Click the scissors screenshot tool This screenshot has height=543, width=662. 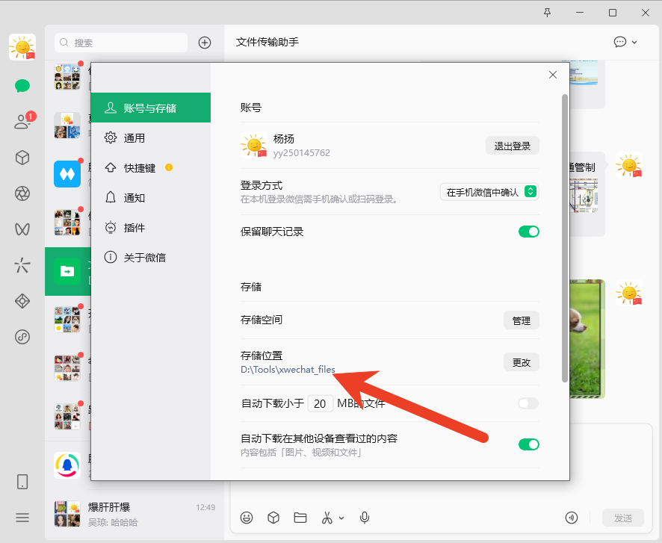click(x=327, y=518)
